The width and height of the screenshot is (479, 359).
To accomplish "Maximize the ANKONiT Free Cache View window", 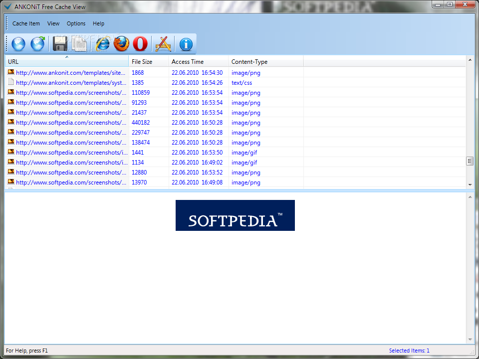I will 450,4.
